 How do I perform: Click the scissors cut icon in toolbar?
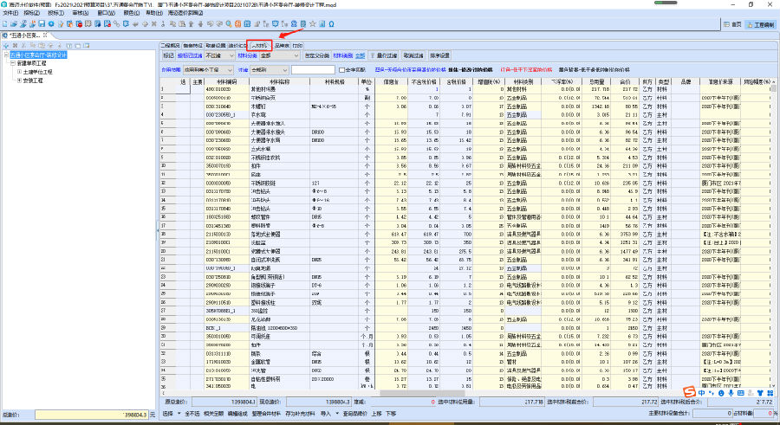tap(163, 23)
